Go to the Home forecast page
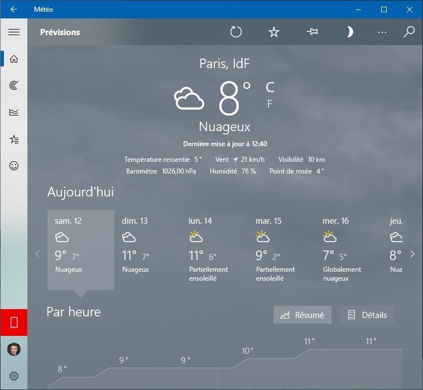 (14, 59)
